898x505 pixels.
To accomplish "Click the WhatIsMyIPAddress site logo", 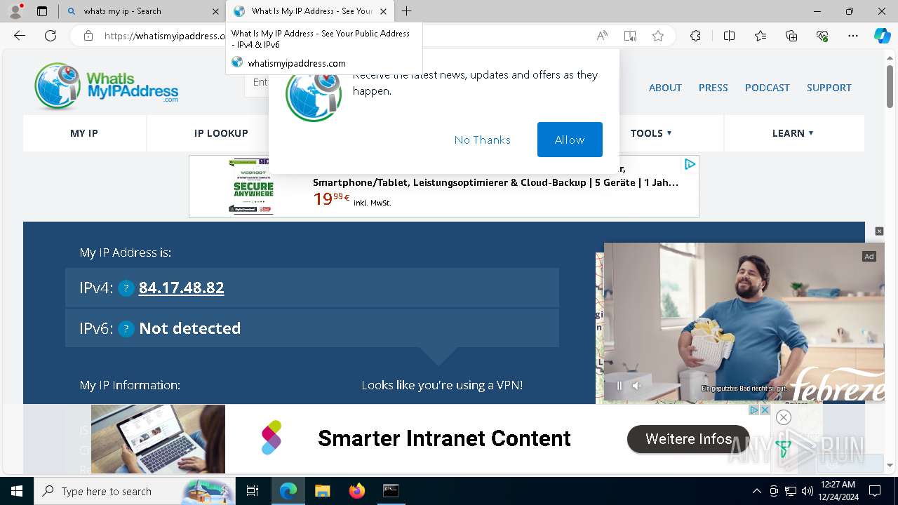I will [x=106, y=86].
